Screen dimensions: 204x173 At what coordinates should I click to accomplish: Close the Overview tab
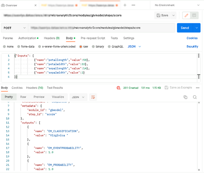tap(36, 5)
